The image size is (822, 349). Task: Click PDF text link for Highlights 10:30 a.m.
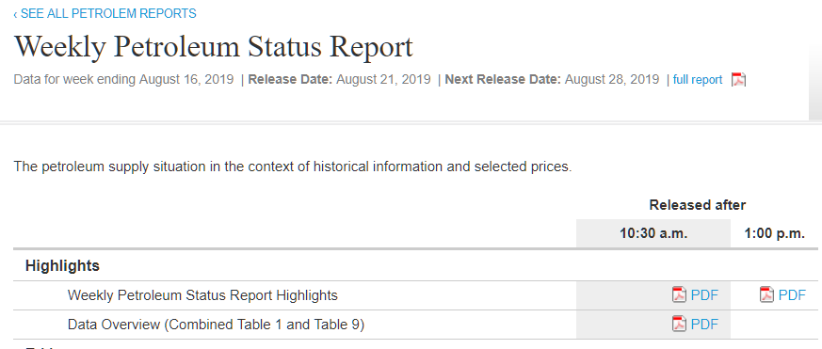(704, 295)
